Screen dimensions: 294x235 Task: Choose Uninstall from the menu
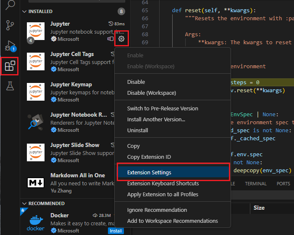coord(173,130)
